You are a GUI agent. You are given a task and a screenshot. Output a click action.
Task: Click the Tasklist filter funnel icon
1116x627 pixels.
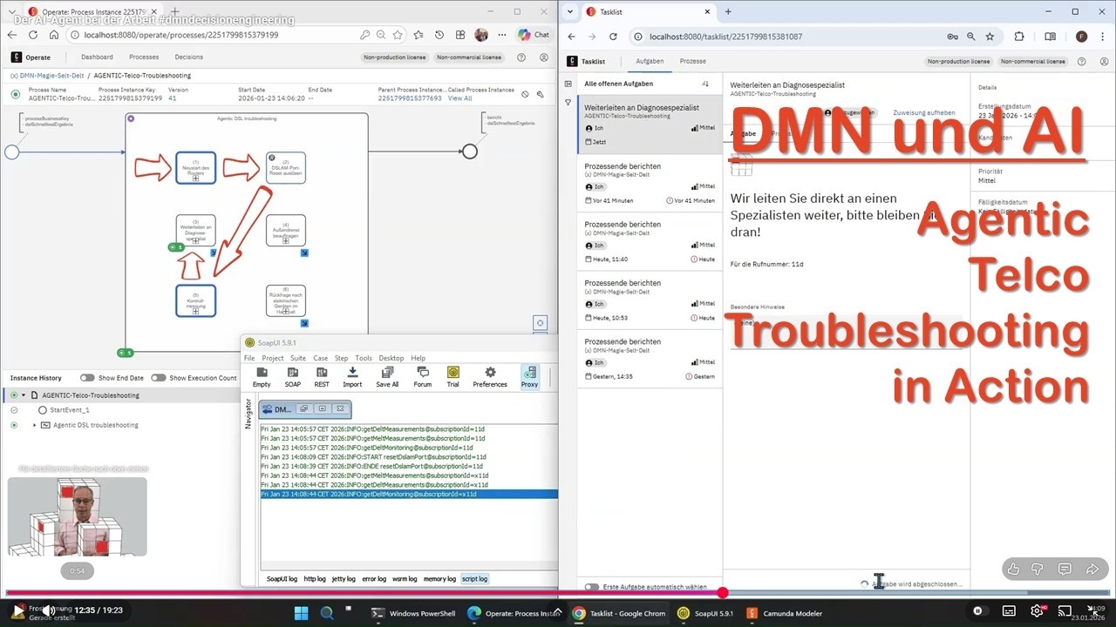click(568, 103)
